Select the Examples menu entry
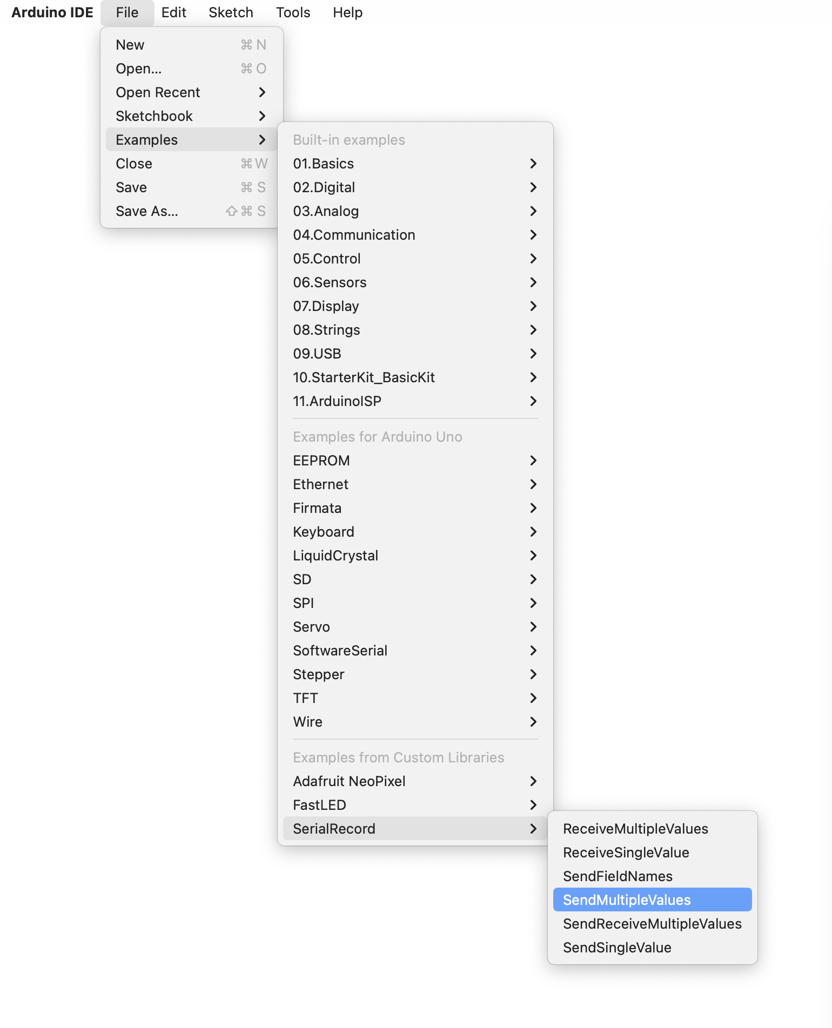The height and width of the screenshot is (1028, 832). 192,140
